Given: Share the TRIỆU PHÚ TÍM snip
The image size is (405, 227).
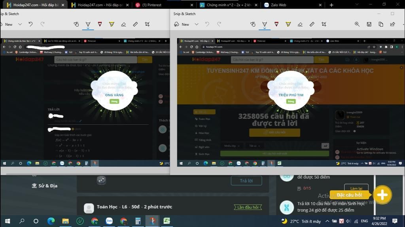Looking at the screenshot, I should click(x=393, y=24).
